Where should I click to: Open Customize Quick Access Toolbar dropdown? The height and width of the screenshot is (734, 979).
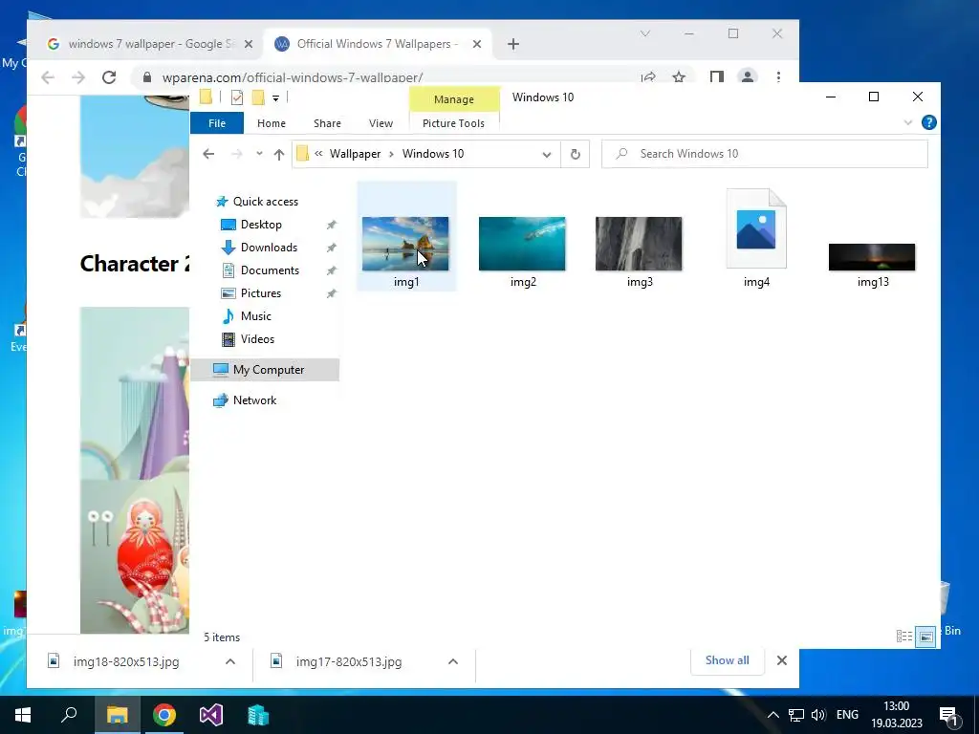(275, 98)
